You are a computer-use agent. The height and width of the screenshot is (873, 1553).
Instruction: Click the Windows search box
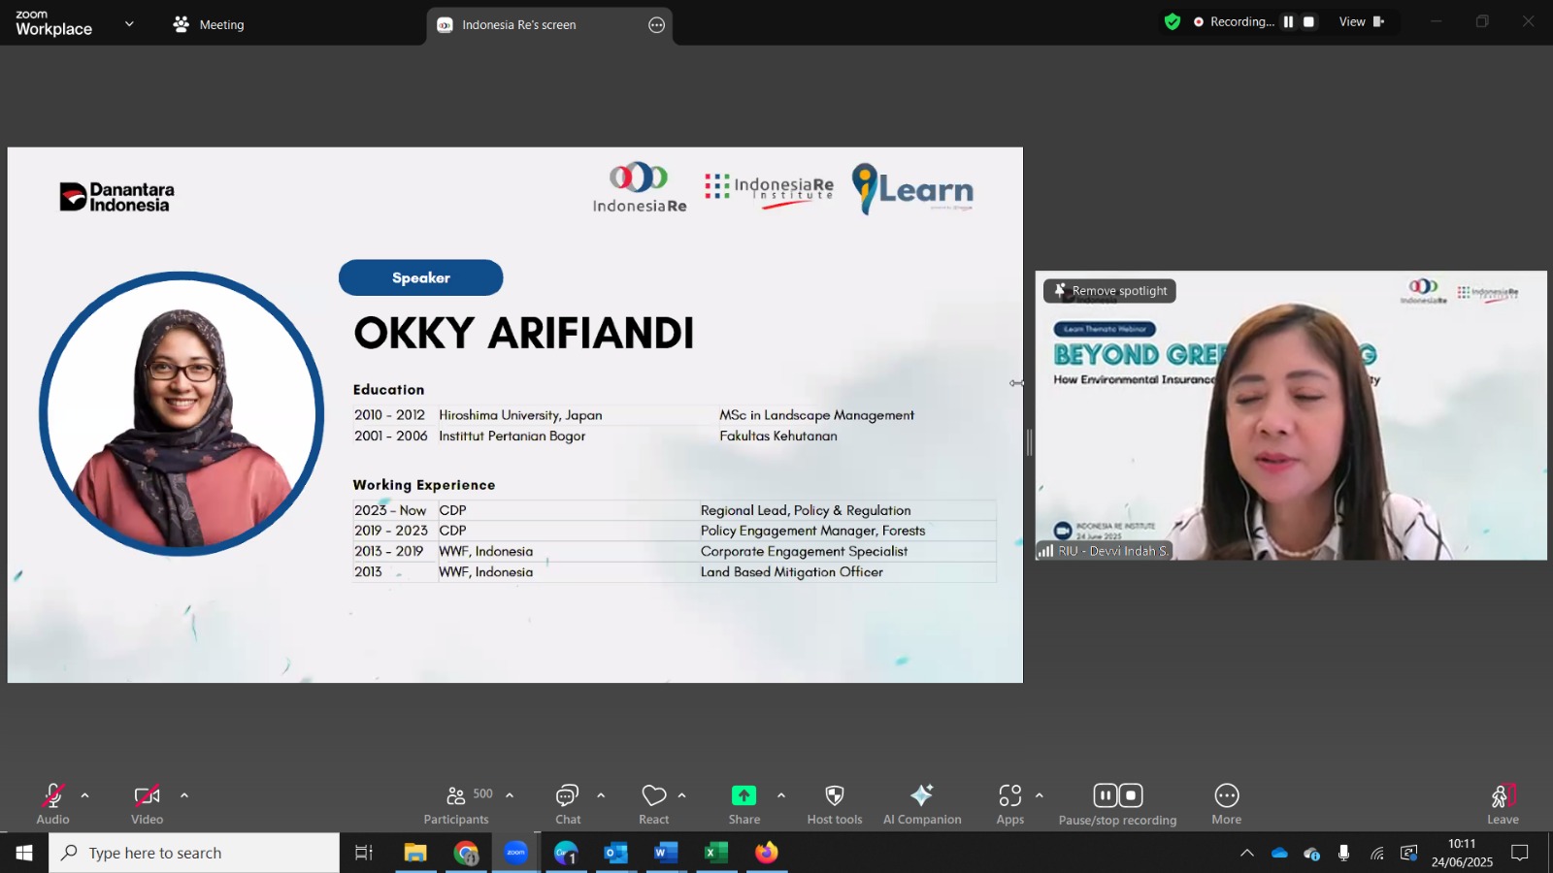pos(194,853)
